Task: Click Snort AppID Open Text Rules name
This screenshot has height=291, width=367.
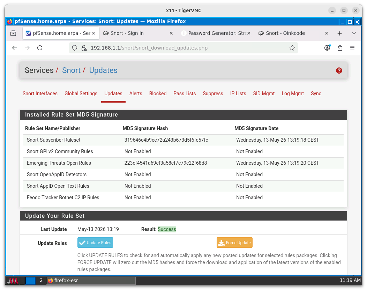Action: click(58, 186)
